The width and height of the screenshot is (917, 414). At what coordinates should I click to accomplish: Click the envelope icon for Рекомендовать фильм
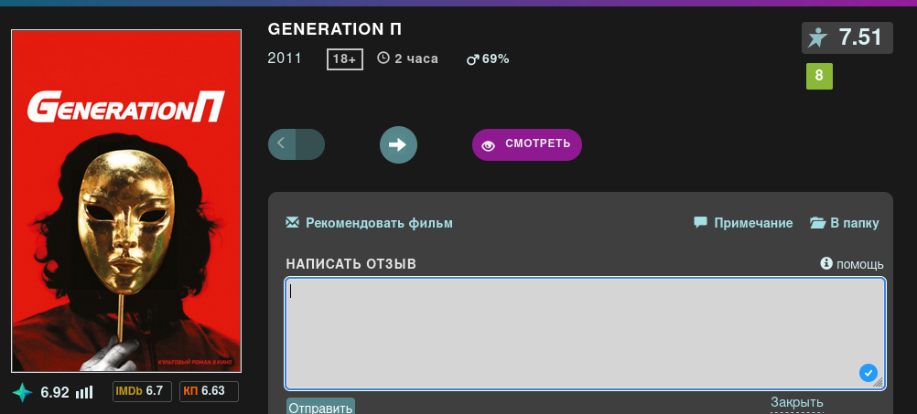[x=293, y=222]
